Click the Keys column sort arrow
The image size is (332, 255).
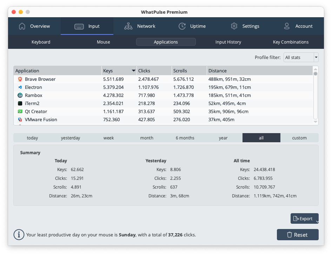pos(133,71)
